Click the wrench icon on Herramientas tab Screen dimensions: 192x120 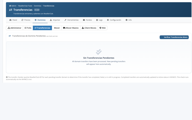[x=65, y=20]
